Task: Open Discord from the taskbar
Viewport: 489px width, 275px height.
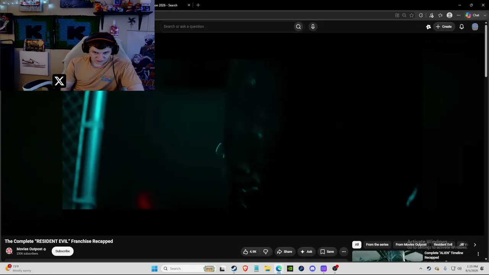Action: point(313,269)
